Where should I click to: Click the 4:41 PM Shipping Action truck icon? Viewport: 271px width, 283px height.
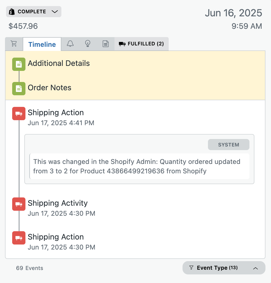(19, 114)
